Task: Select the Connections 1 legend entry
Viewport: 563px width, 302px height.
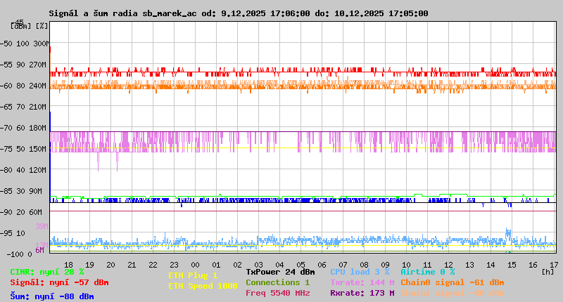Action: [x=277, y=282]
